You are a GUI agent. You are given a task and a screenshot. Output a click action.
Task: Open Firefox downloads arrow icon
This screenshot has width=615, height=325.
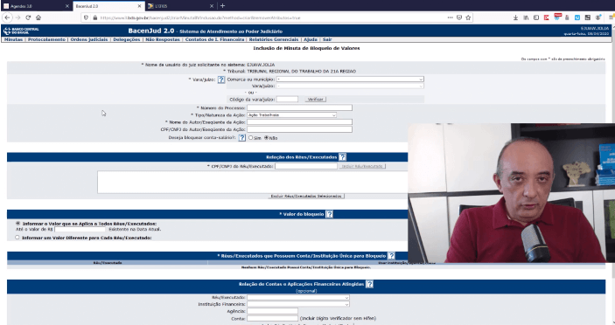pyautogui.click(x=515, y=17)
